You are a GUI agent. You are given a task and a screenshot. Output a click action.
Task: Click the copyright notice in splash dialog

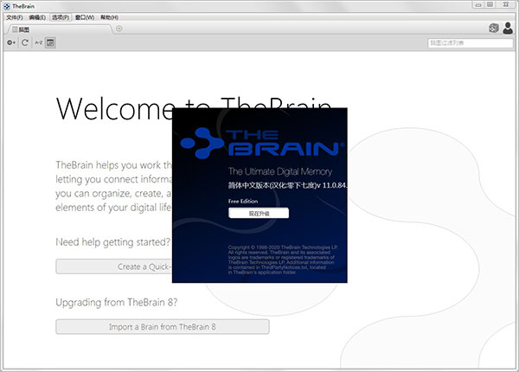coord(283,260)
